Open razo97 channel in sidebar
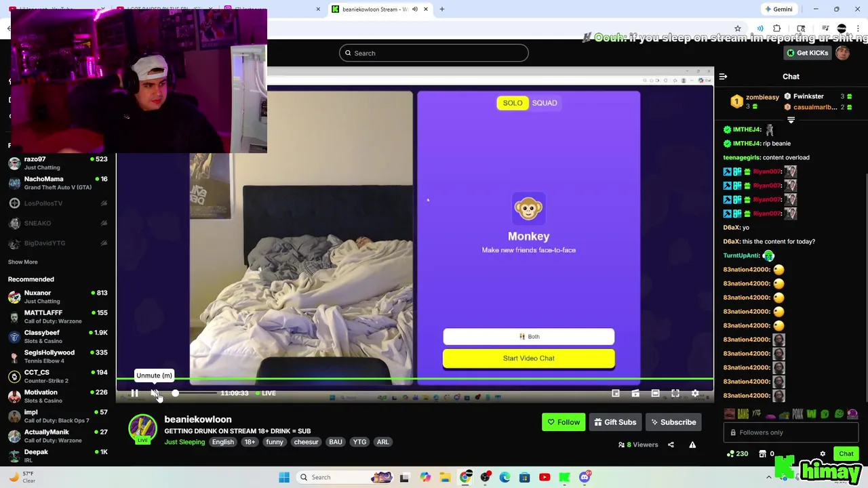 tap(58, 163)
